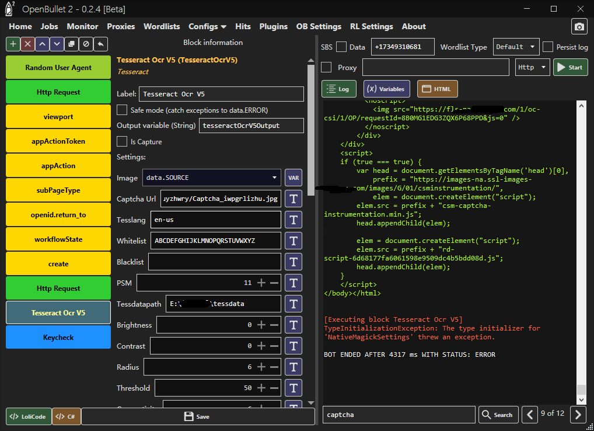Delete selected block with red X icon

coord(27,44)
